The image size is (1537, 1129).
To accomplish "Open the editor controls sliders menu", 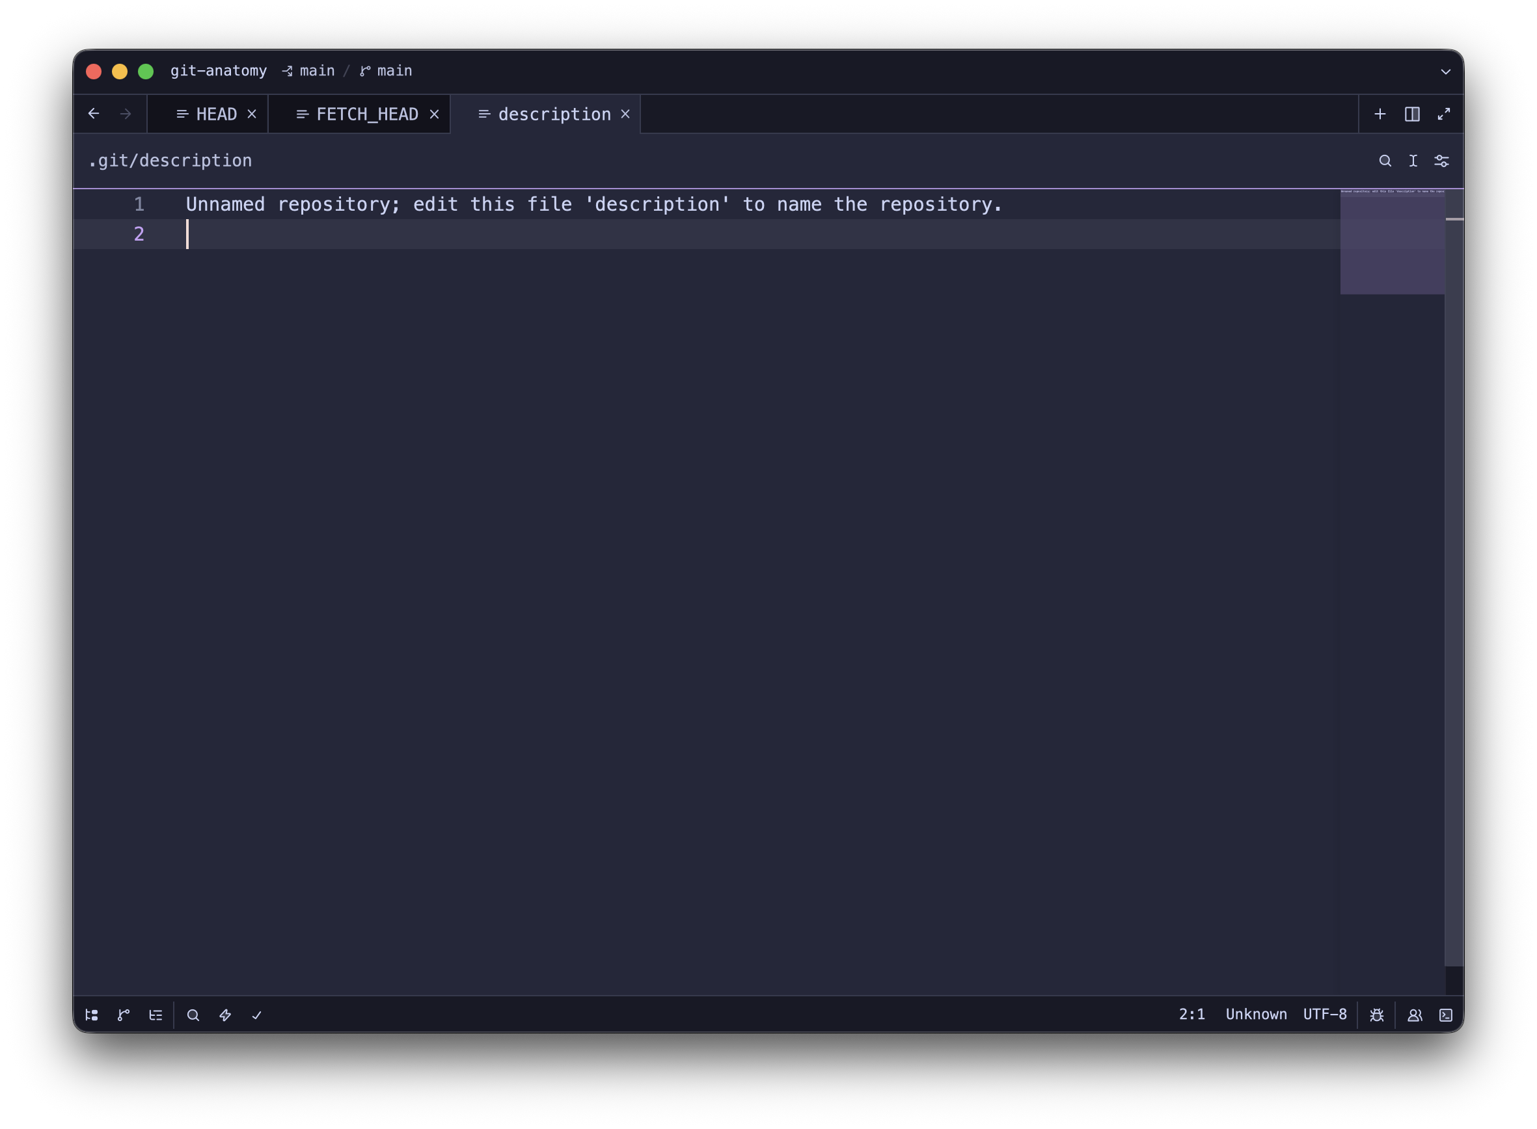I will coord(1441,161).
